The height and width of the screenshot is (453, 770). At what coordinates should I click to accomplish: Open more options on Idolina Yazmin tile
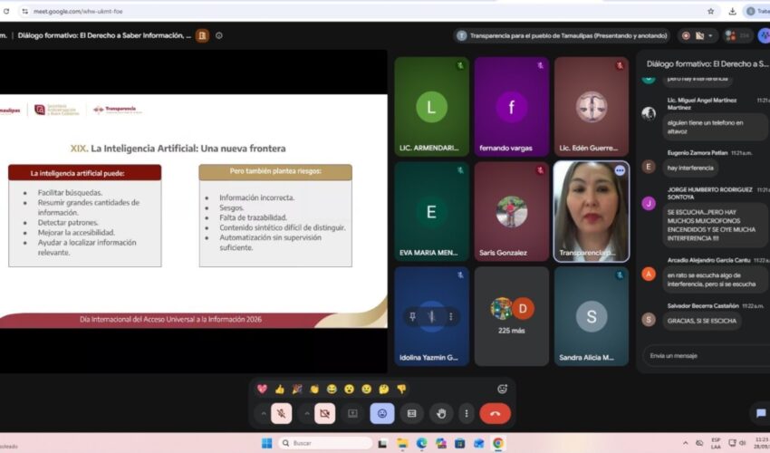(x=451, y=317)
